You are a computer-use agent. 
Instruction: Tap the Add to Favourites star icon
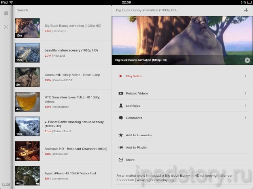pyautogui.click(x=121, y=135)
